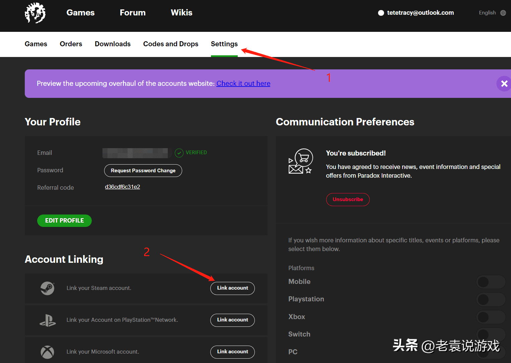Switch to the Orders tab
The image size is (511, 363).
[71, 44]
